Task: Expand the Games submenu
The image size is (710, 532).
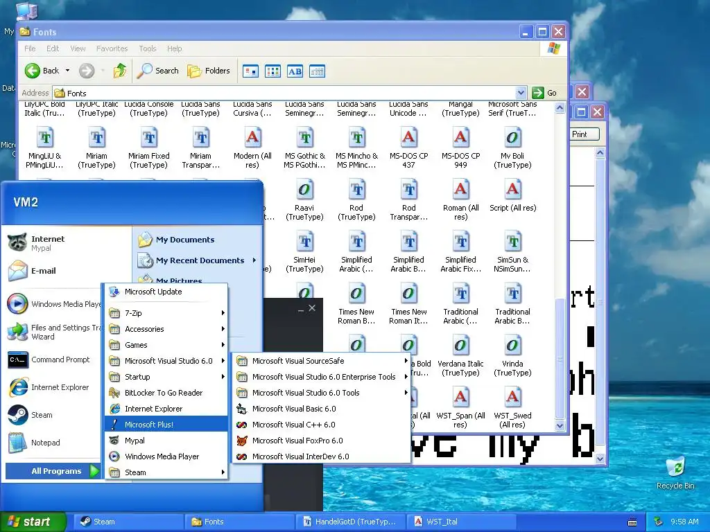Action: 166,345
